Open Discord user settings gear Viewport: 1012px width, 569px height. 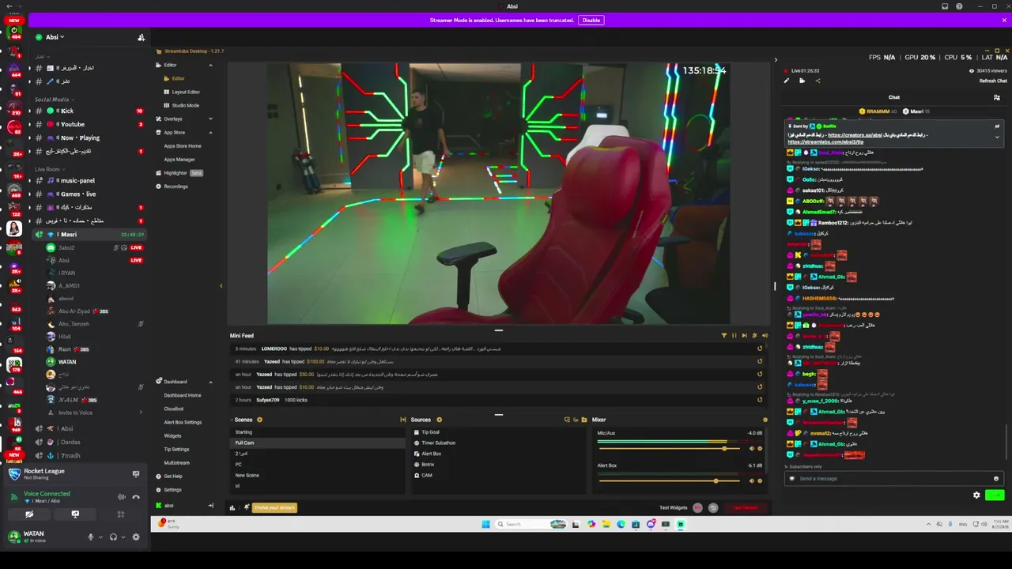point(136,537)
